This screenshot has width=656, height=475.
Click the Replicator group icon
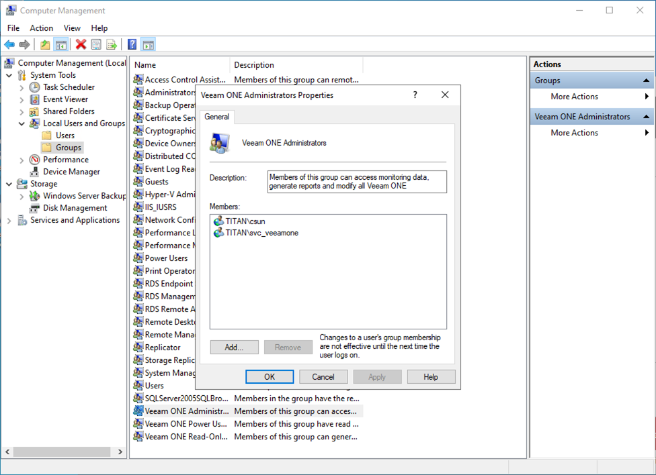pos(138,347)
